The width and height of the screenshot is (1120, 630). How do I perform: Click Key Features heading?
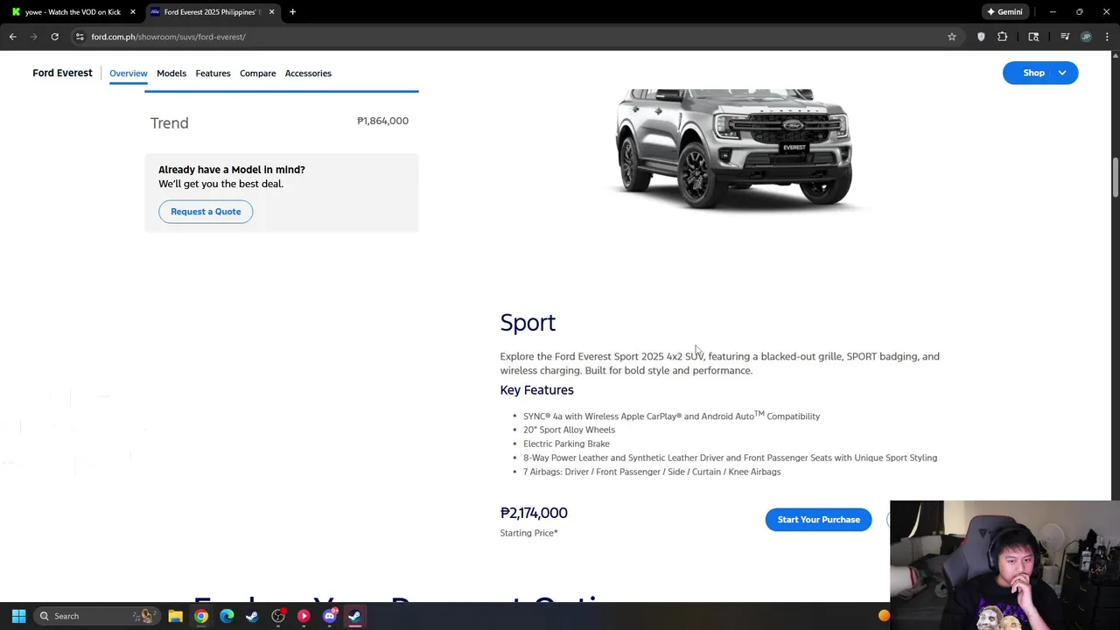pos(536,390)
